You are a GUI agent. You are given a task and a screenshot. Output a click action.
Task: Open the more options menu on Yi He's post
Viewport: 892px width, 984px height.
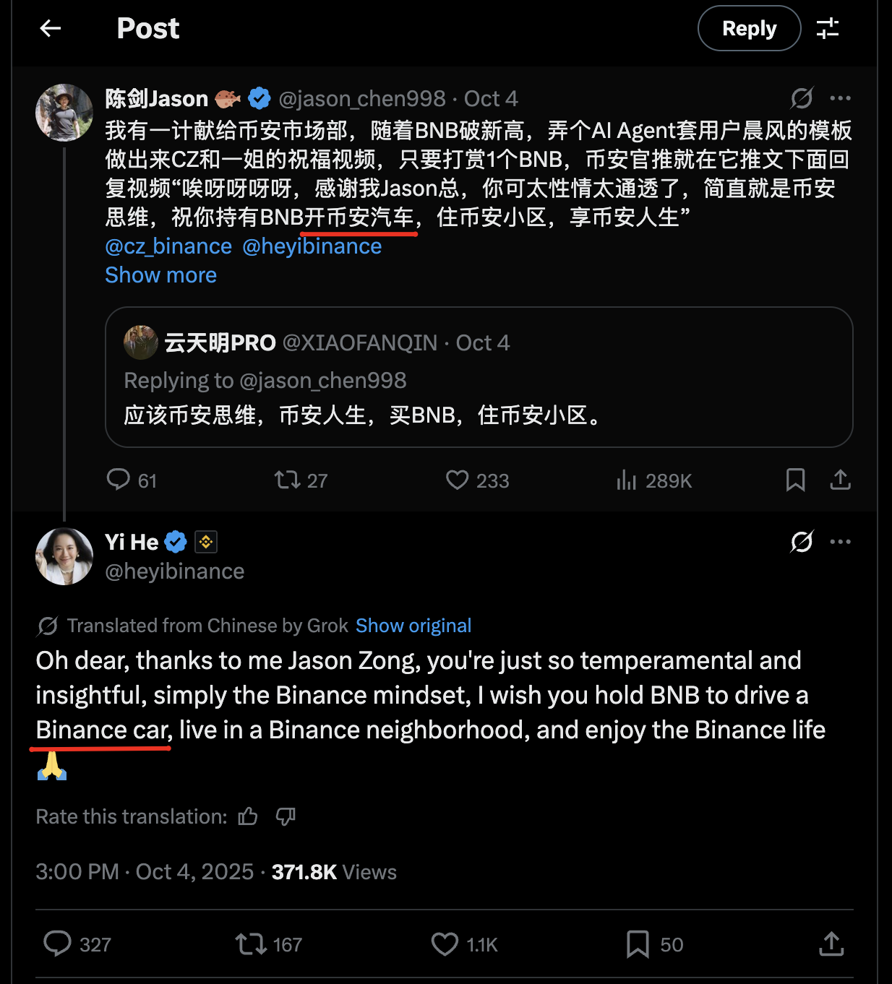840,541
